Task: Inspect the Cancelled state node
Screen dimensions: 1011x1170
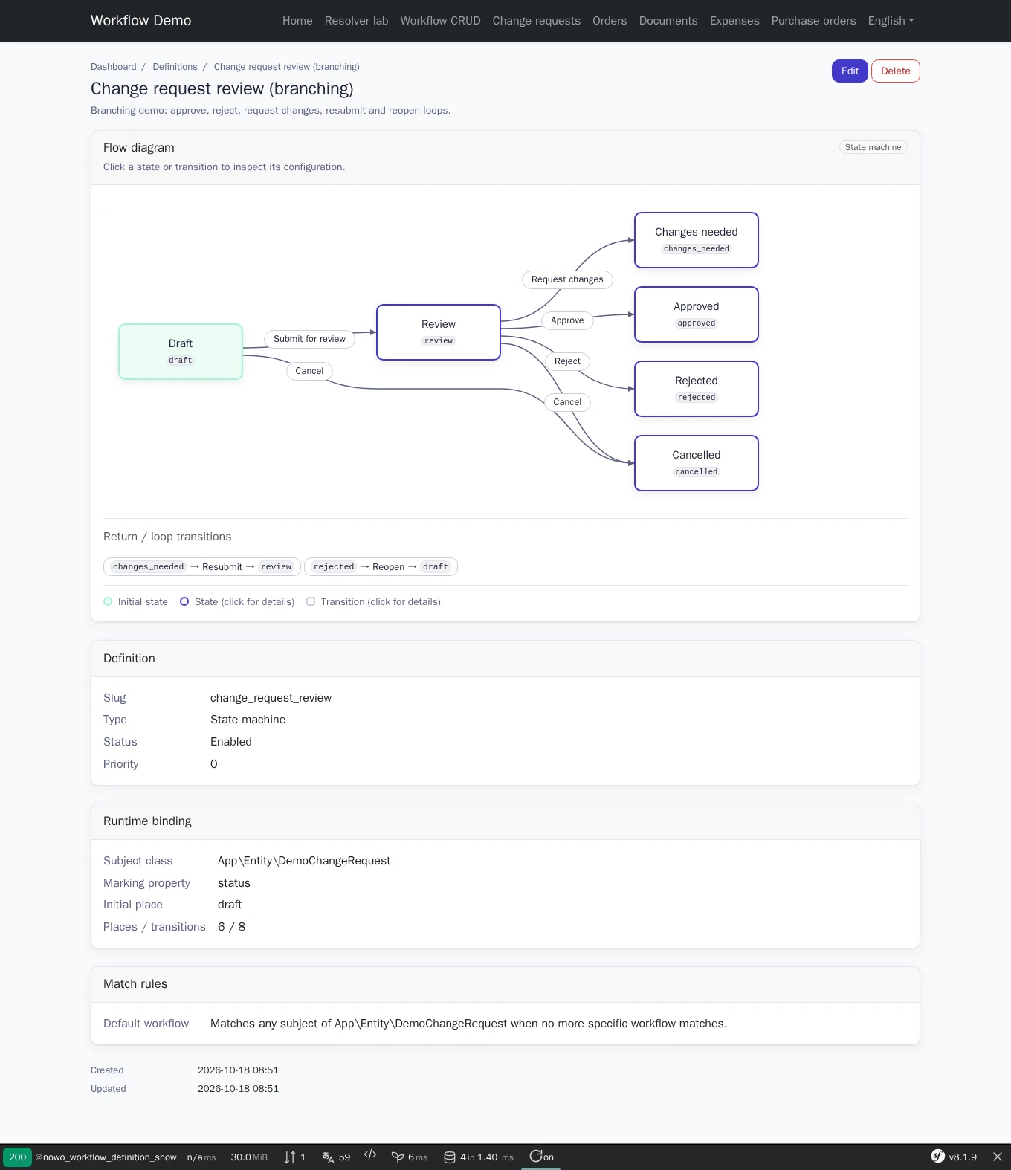Action: coord(697,463)
